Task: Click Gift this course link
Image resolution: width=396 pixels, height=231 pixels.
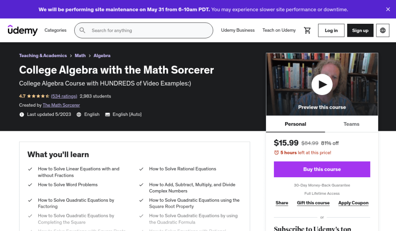Action: pyautogui.click(x=313, y=203)
